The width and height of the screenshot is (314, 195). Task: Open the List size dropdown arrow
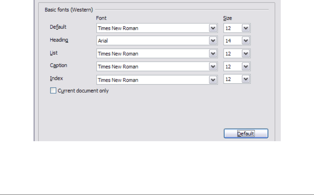click(245, 54)
